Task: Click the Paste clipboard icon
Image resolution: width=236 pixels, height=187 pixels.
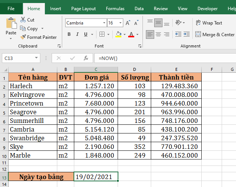Action: [11, 23]
